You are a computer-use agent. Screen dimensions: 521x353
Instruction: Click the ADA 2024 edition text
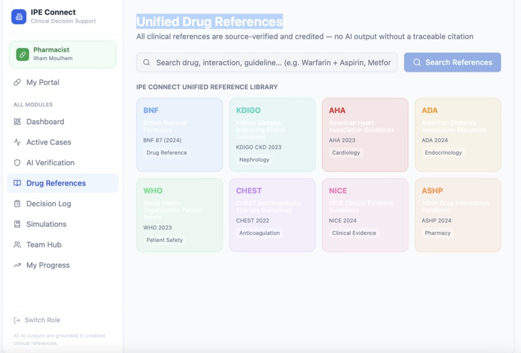(434, 140)
